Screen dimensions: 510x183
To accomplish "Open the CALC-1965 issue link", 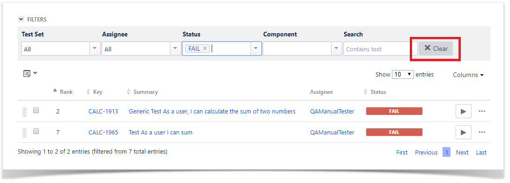I will pyautogui.click(x=103, y=133).
